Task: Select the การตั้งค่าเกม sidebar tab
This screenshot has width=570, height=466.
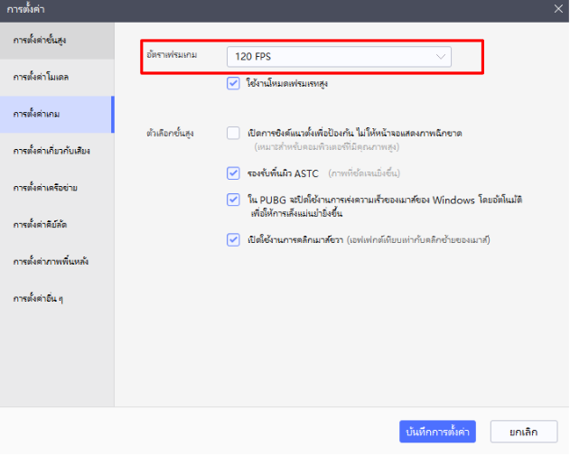Action: coord(37,115)
